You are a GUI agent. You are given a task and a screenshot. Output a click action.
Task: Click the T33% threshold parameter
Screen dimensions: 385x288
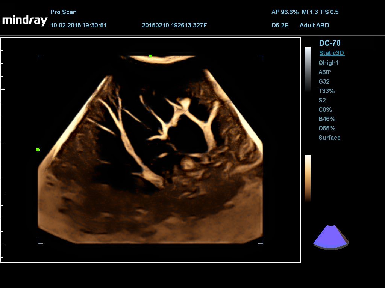[326, 91]
